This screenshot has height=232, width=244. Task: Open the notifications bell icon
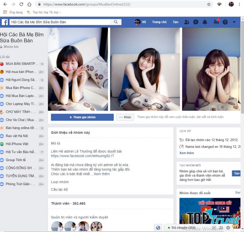pyautogui.click(x=205, y=22)
